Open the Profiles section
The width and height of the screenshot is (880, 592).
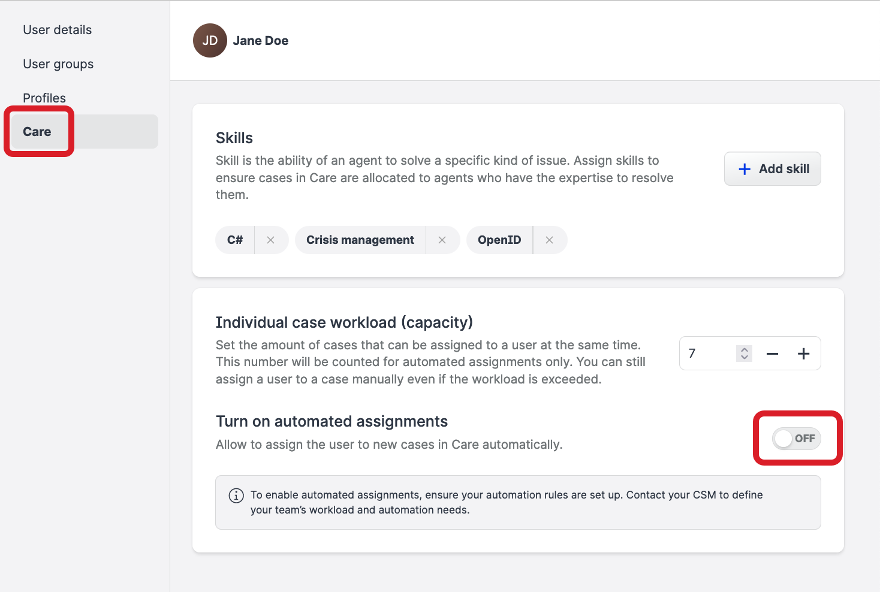pyautogui.click(x=44, y=97)
